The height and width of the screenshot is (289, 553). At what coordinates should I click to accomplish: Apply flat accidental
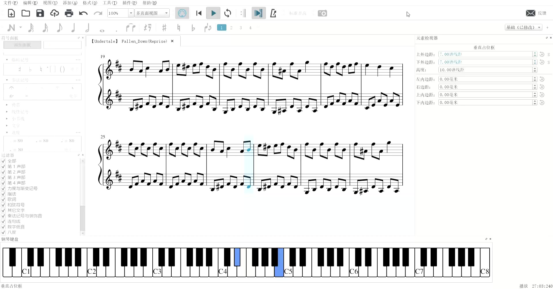193,28
